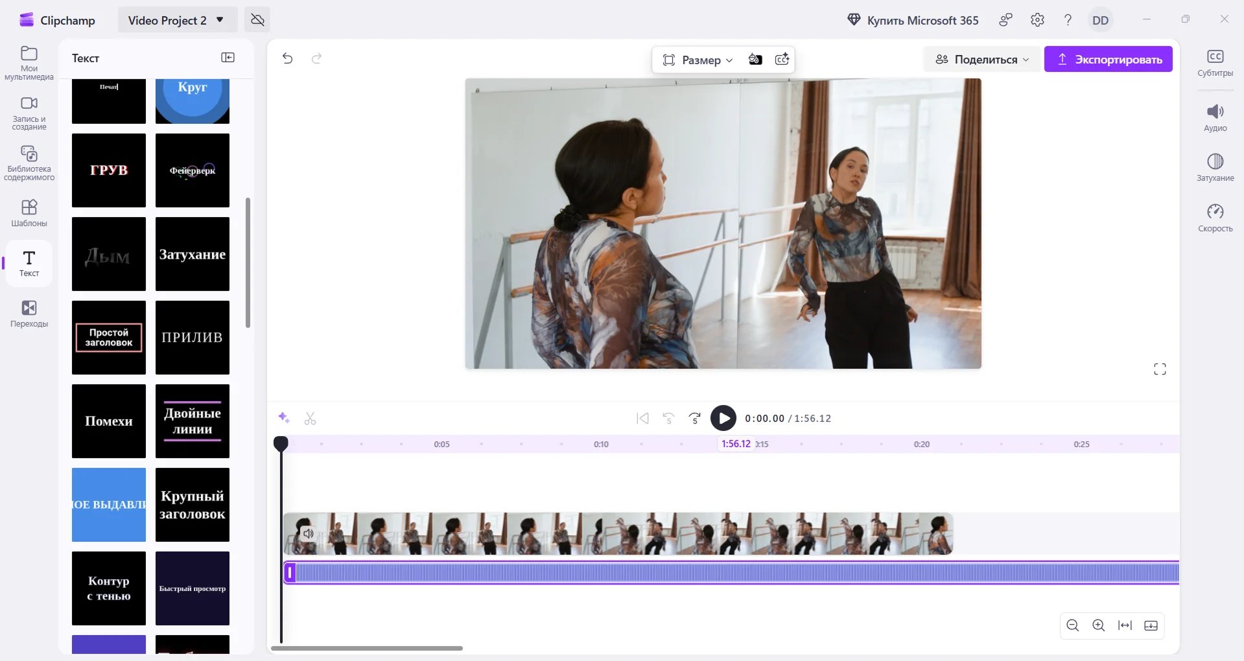Click the background removal icon beside Размер
This screenshot has height=661, width=1244.
coord(755,60)
